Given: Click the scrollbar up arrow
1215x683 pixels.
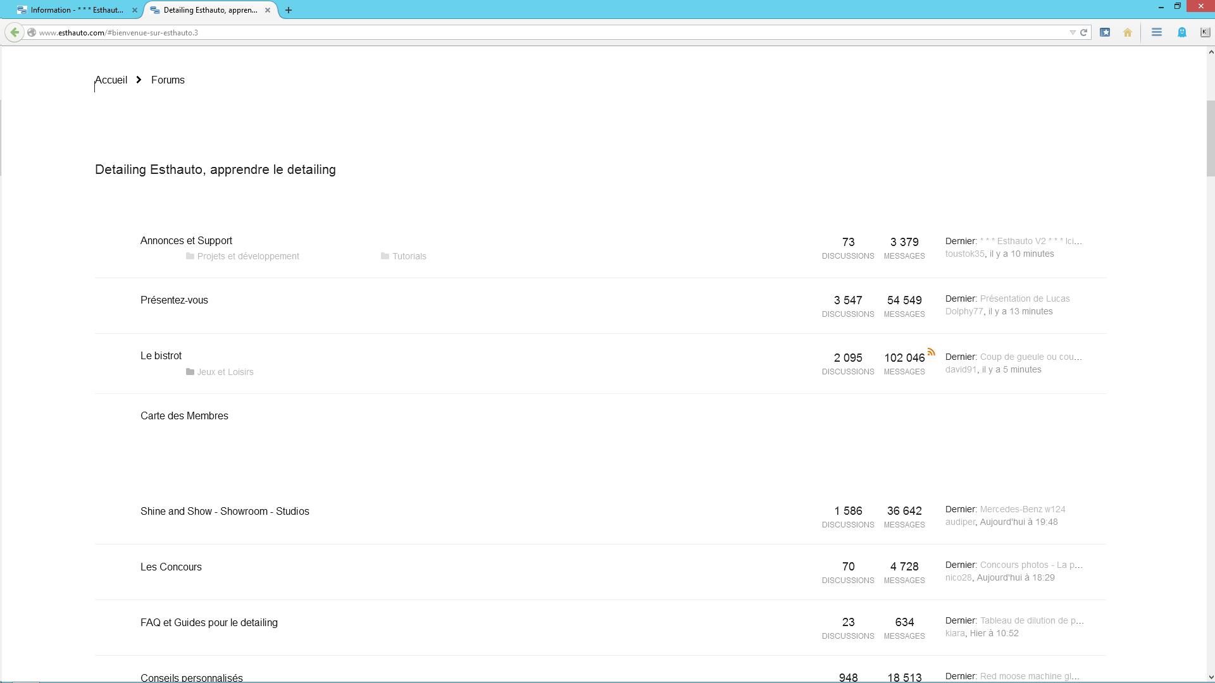Looking at the screenshot, I should click(1211, 52).
